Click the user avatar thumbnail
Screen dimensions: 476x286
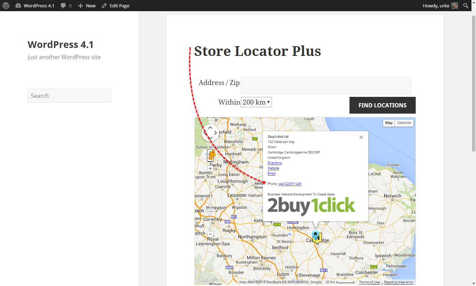[455, 6]
